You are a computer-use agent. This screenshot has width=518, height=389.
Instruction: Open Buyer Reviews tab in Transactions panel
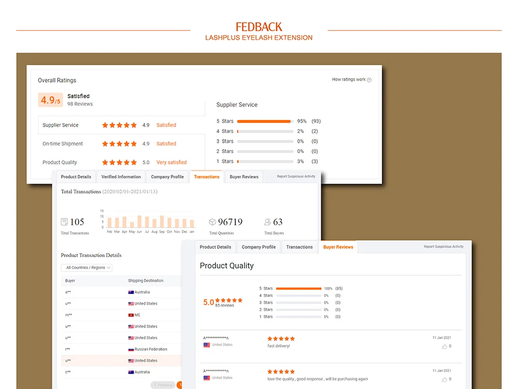(x=244, y=177)
